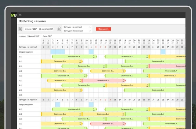
Task: Click the Применить button
Action: click(x=103, y=29)
